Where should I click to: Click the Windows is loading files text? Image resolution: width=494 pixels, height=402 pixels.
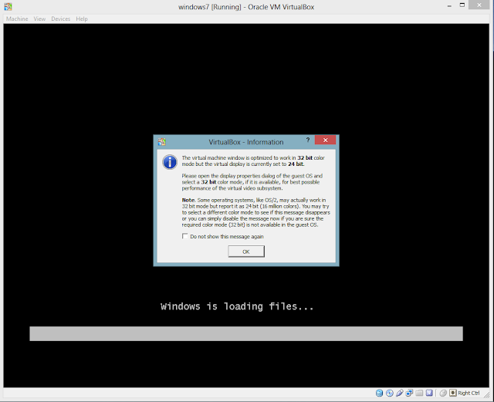(237, 306)
